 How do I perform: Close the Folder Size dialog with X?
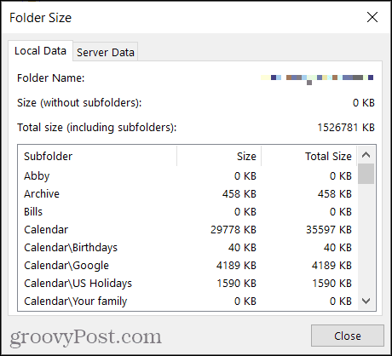click(x=372, y=17)
